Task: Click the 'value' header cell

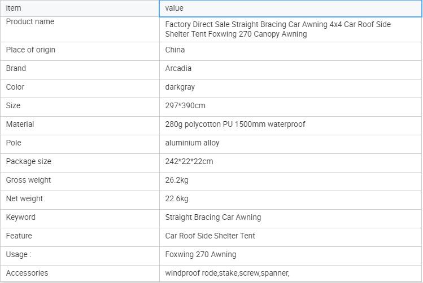Action: click(x=290, y=8)
